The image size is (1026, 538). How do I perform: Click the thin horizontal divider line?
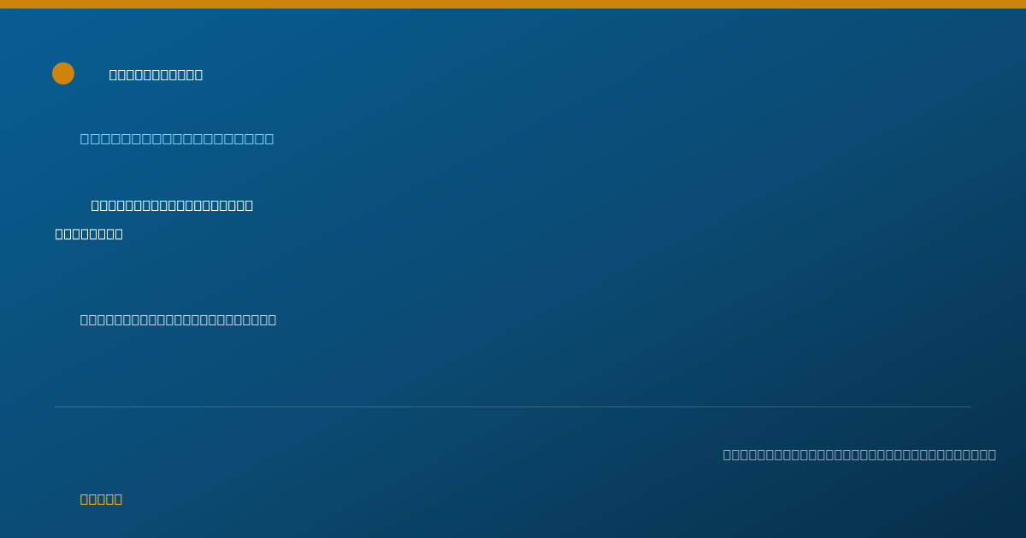(513, 406)
